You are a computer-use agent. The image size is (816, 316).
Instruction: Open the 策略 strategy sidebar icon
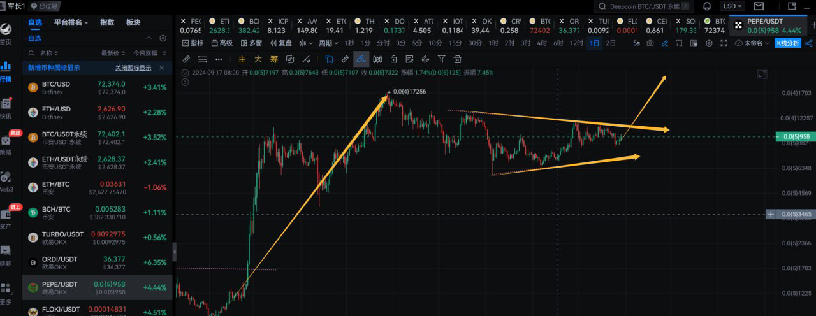pyautogui.click(x=6, y=144)
